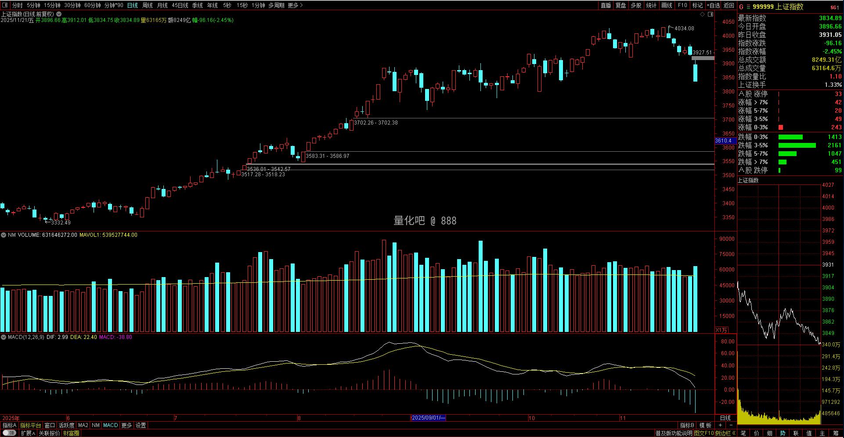Click the 画线 drawing tools button
Image resolution: width=844 pixels, height=438 pixels.
click(x=667, y=5)
